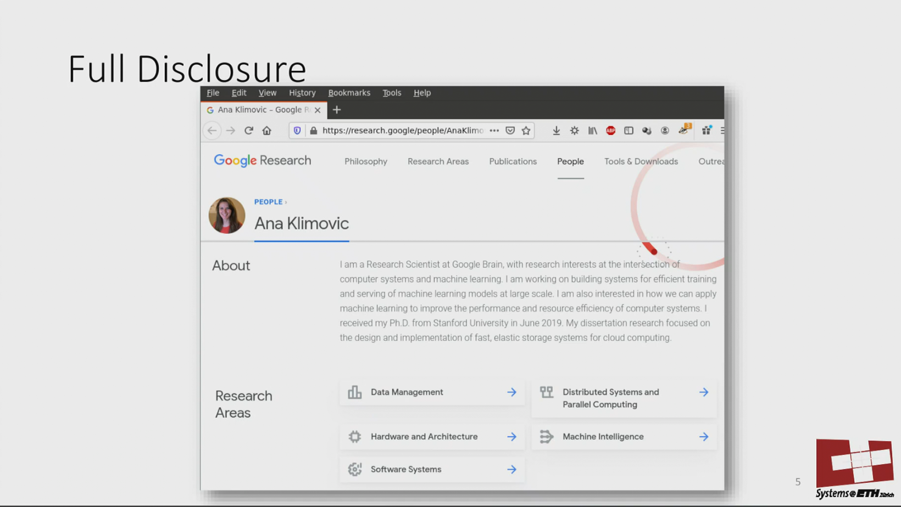Click the About section heading

[x=231, y=266]
